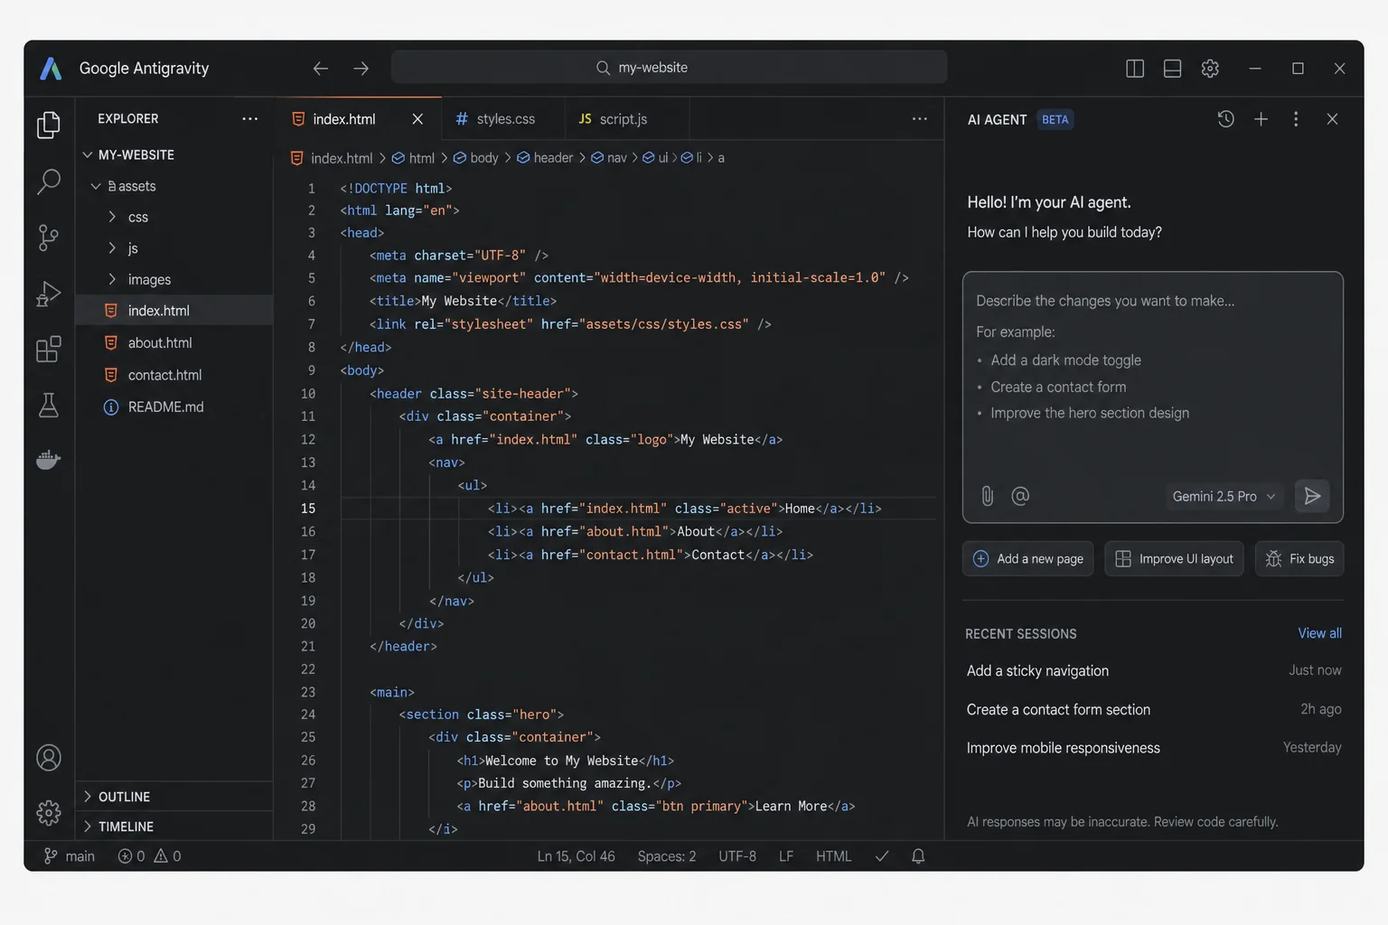Open the Explorer files icon in activity bar
This screenshot has width=1388, height=925.
pos(49,125)
